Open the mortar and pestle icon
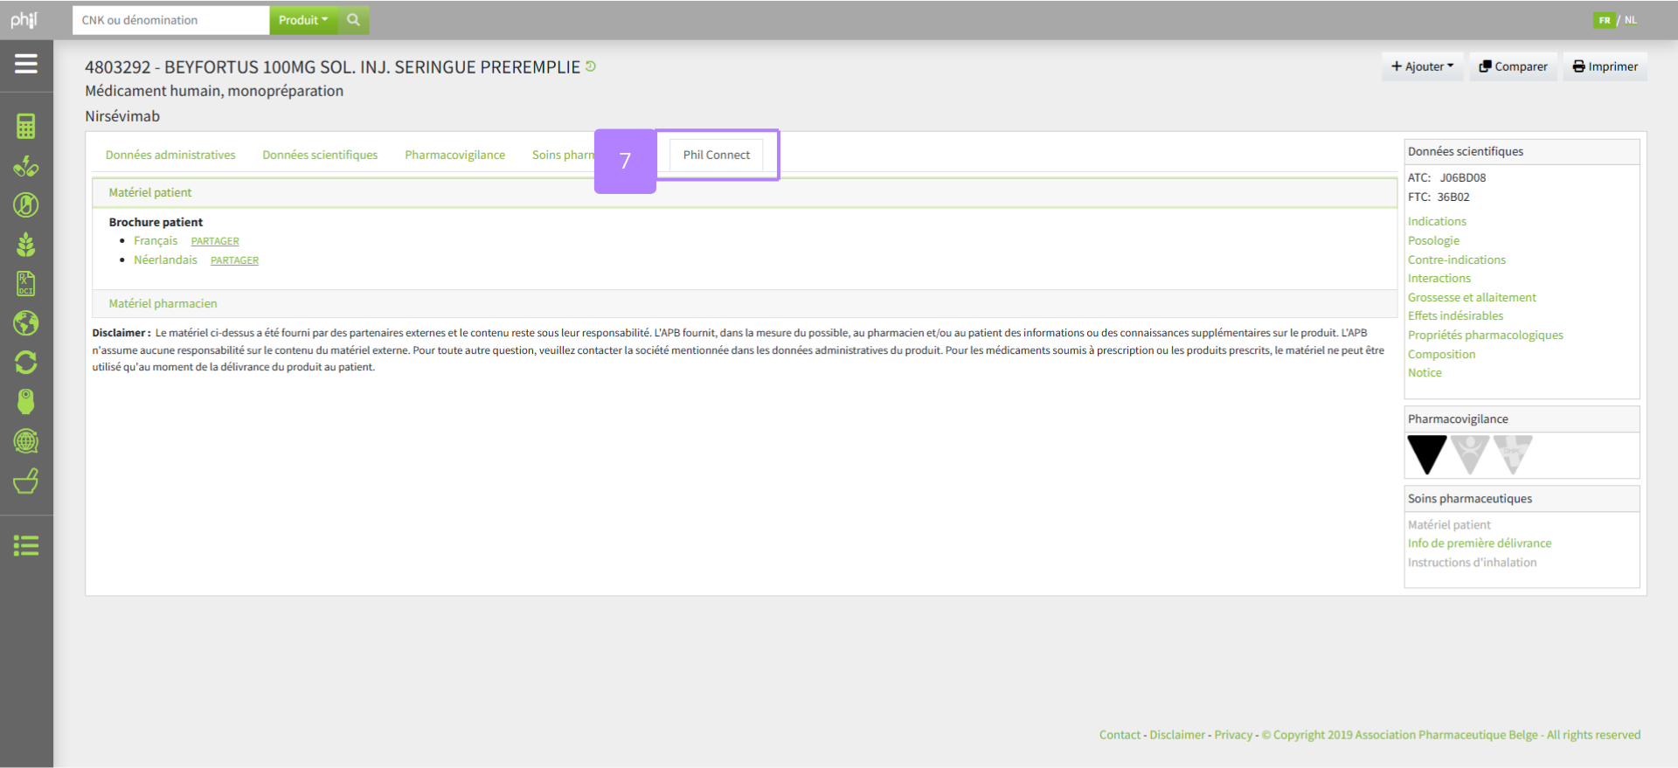This screenshot has height=768, width=1678. click(26, 481)
